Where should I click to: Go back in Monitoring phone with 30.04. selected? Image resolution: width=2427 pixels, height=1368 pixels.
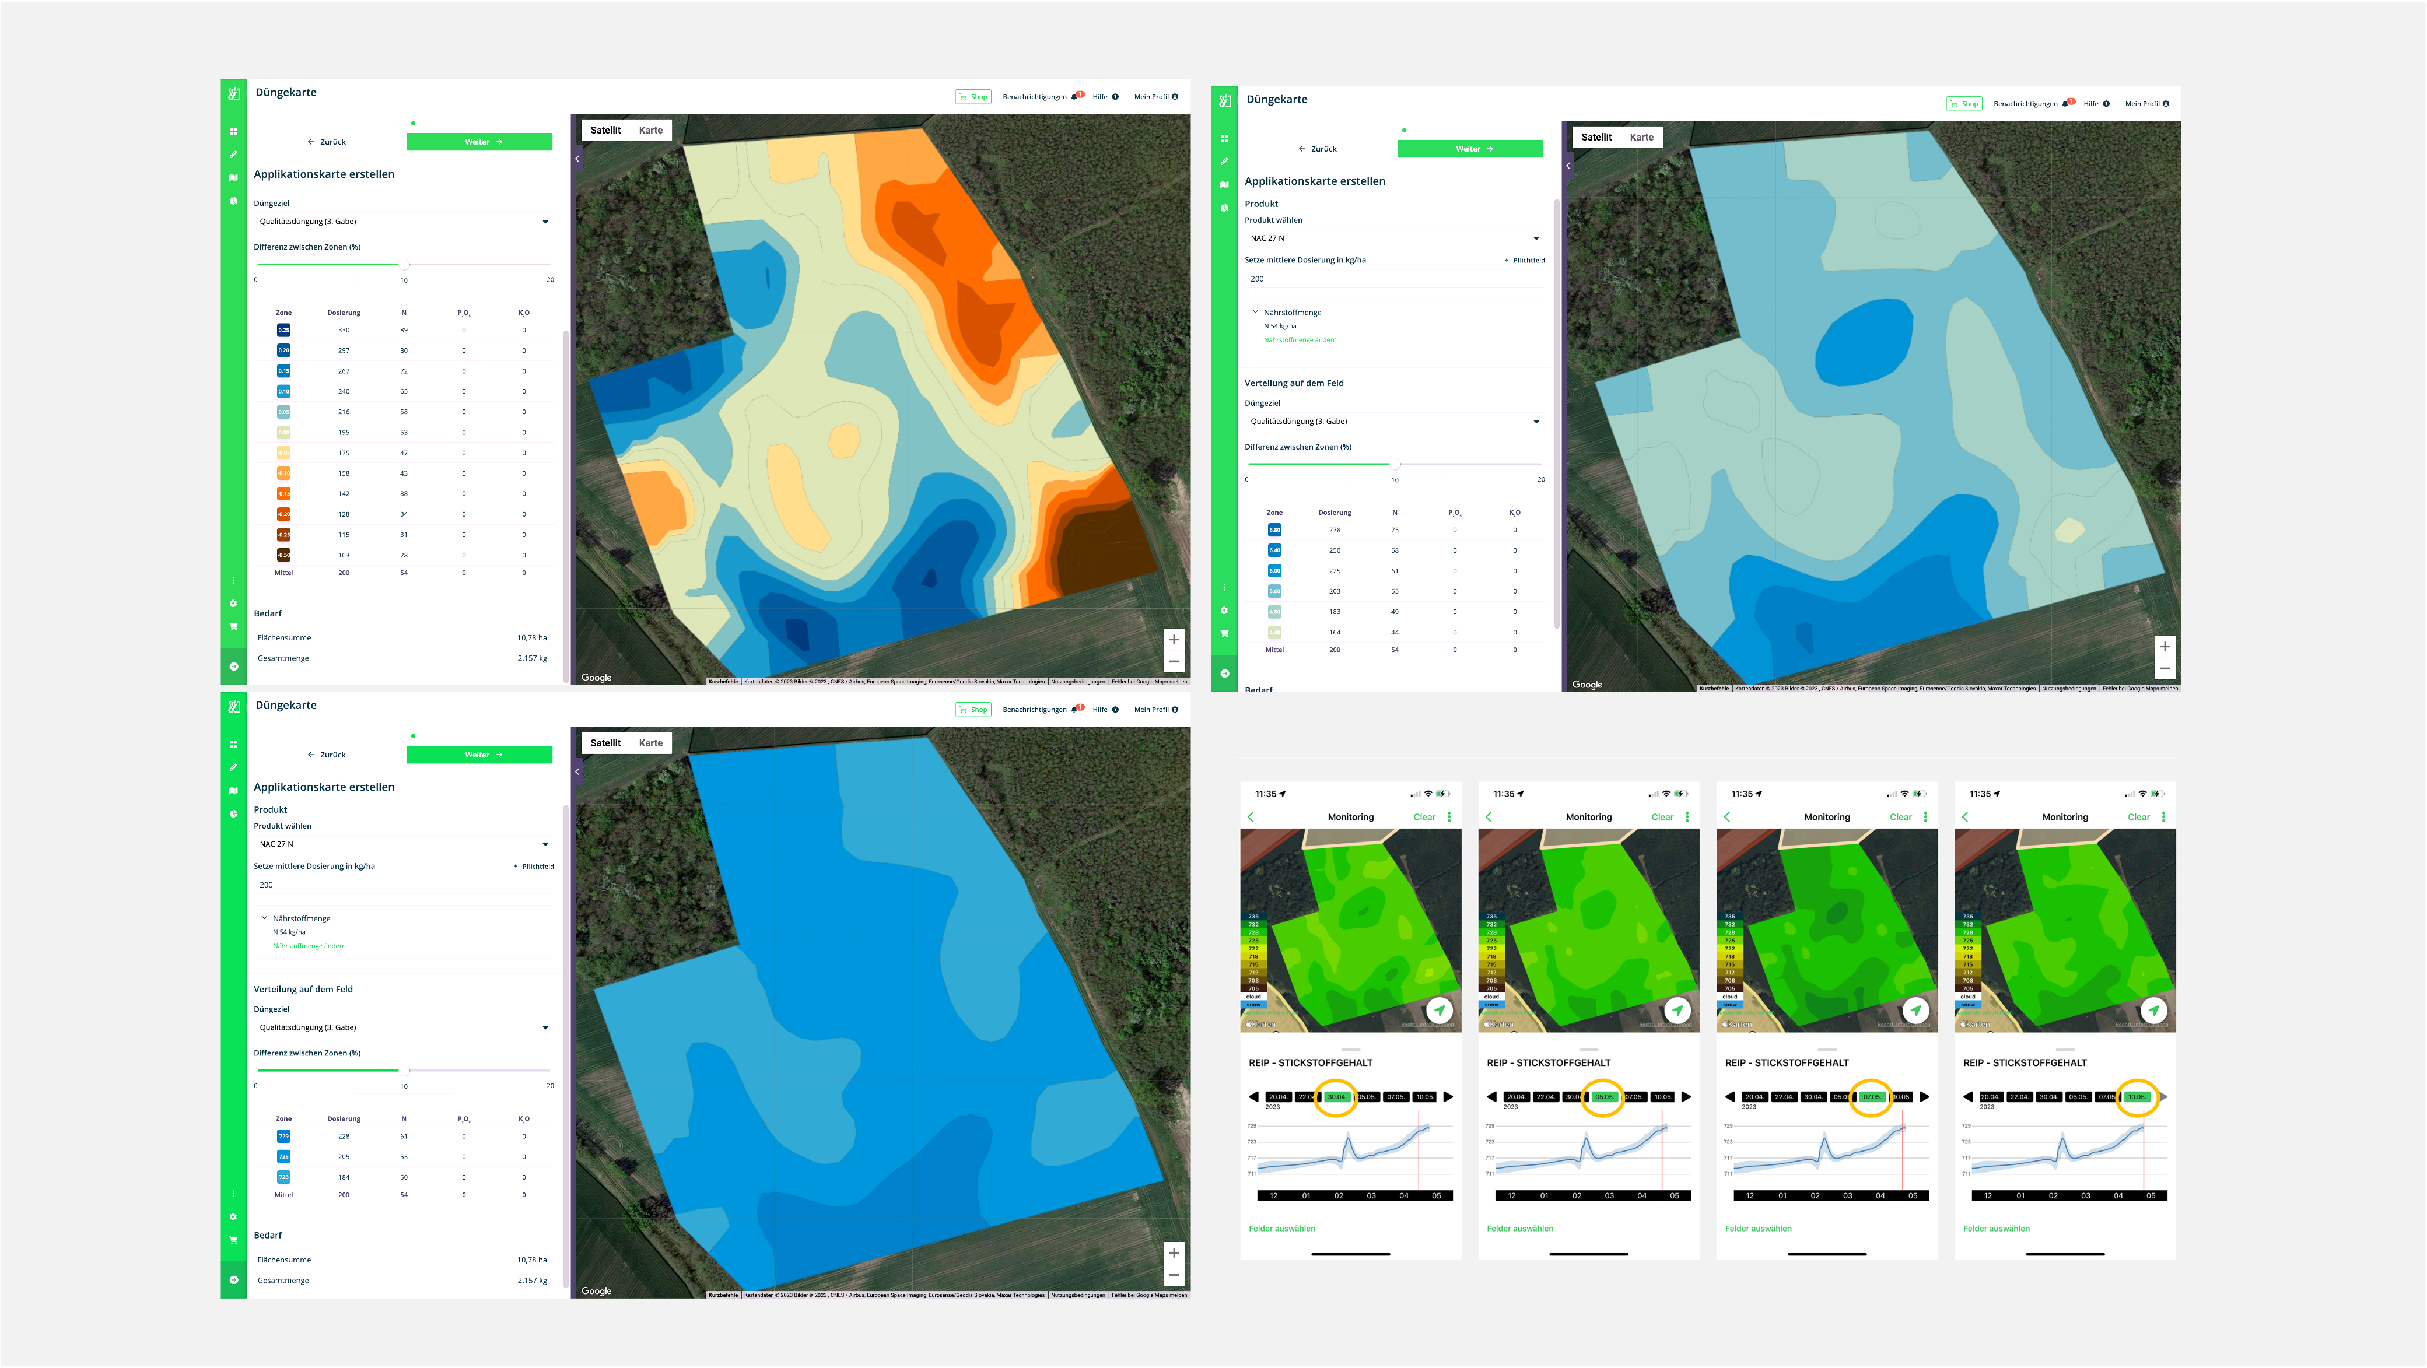1251,817
